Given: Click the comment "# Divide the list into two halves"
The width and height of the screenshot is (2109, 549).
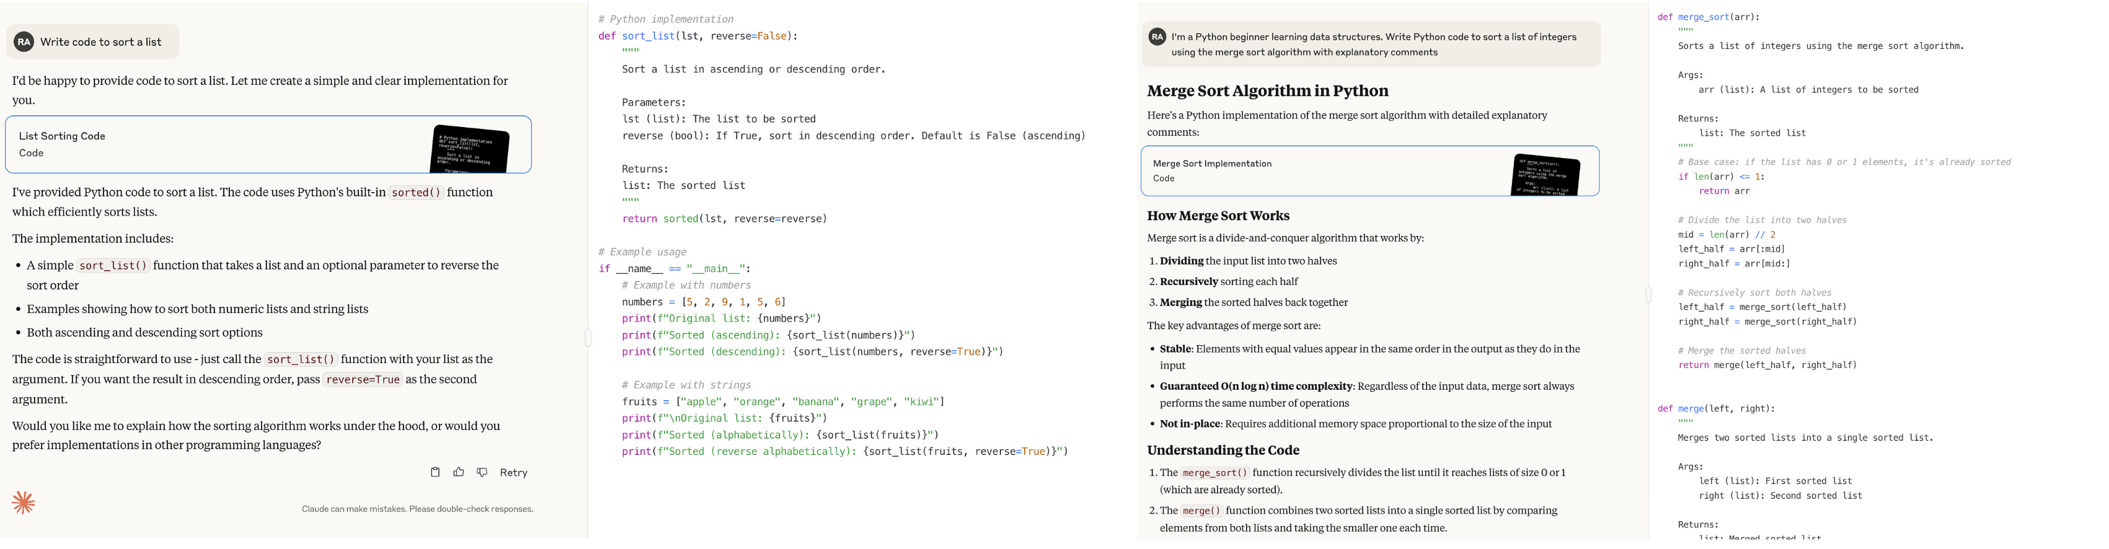Looking at the screenshot, I should point(1762,220).
